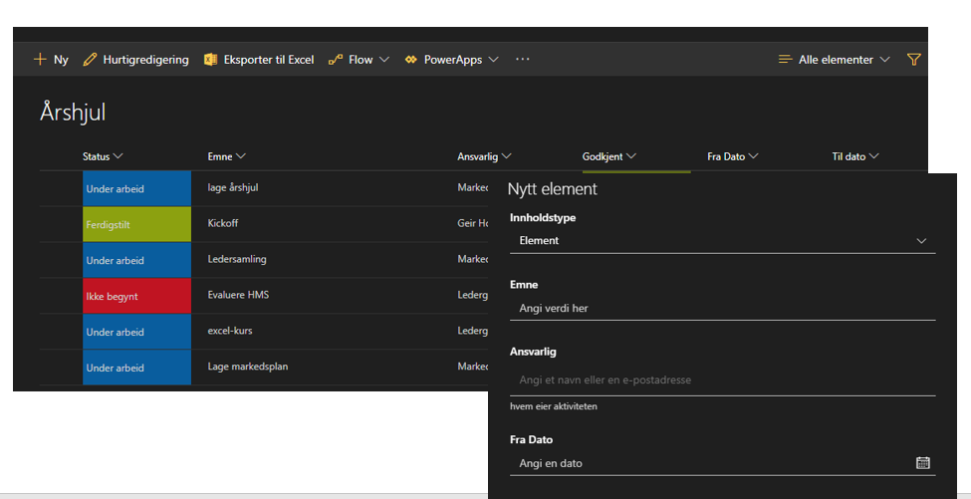This screenshot has height=499, width=971.
Task: Expand the Flow dropdown chevron
Action: click(x=384, y=60)
